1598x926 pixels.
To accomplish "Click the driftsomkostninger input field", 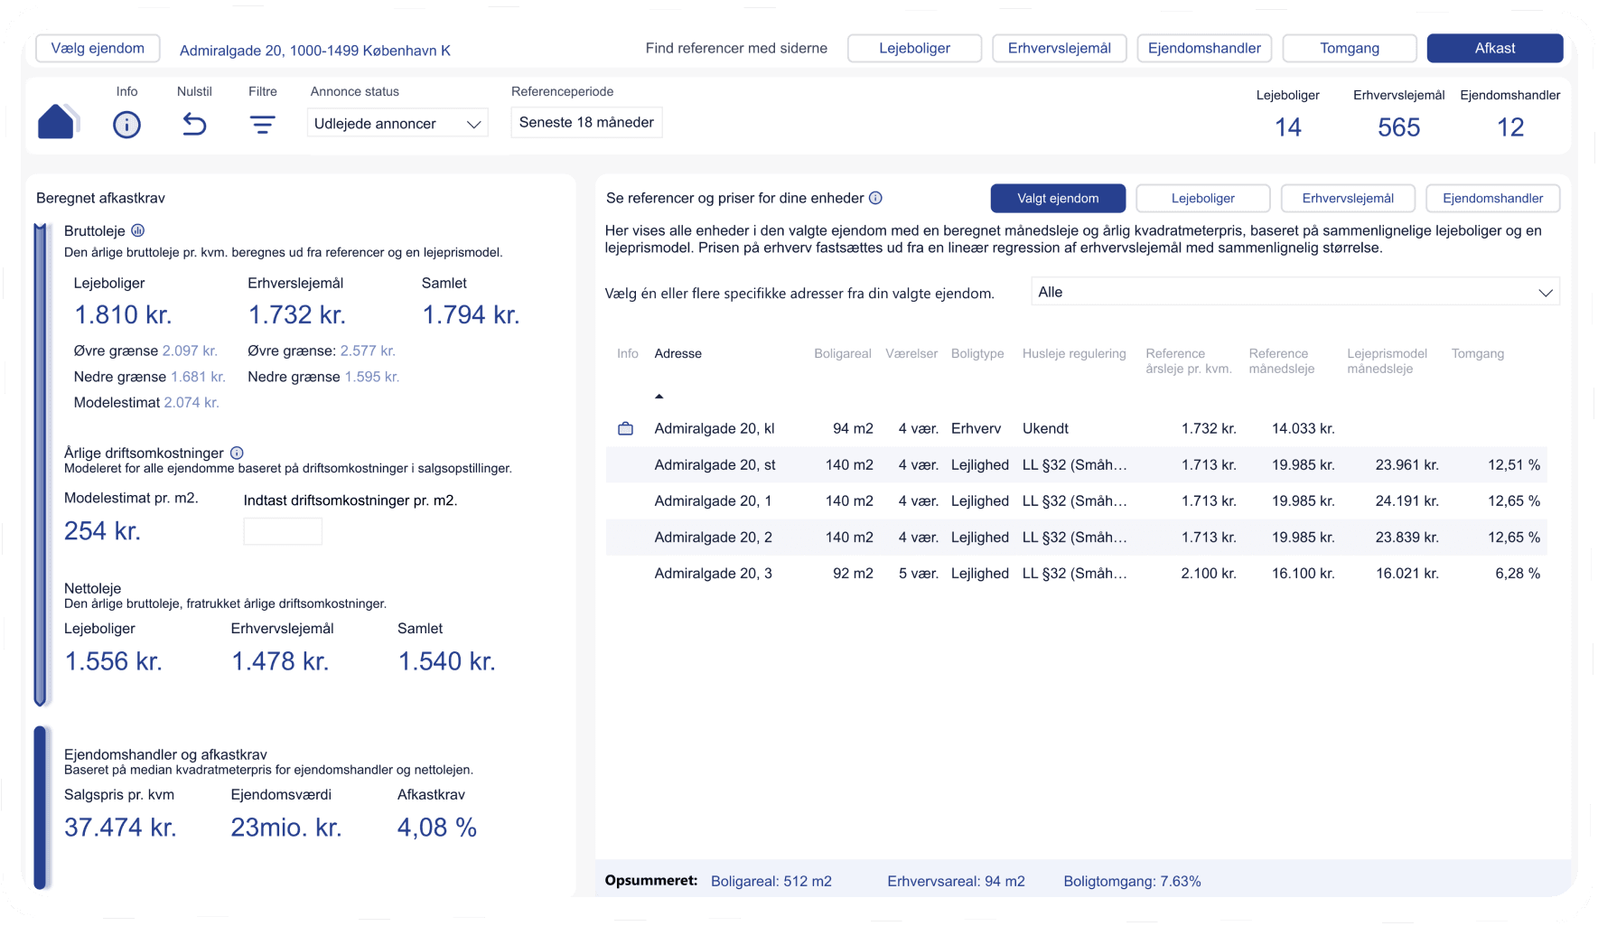I will pos(282,531).
